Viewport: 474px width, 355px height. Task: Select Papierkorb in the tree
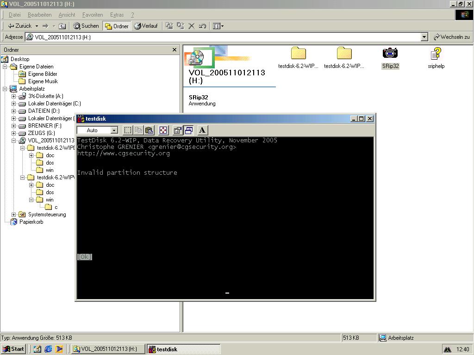(31, 222)
